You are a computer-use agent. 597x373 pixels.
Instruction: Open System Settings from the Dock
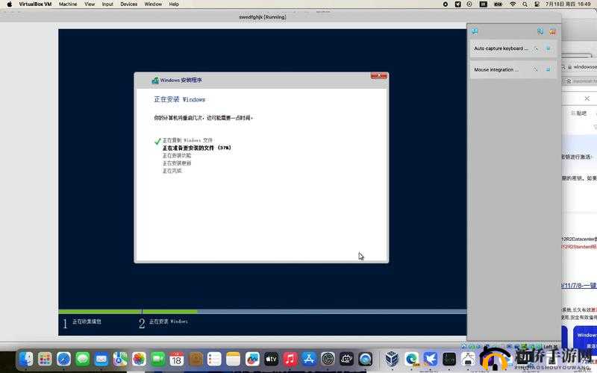pyautogui.click(x=328, y=359)
